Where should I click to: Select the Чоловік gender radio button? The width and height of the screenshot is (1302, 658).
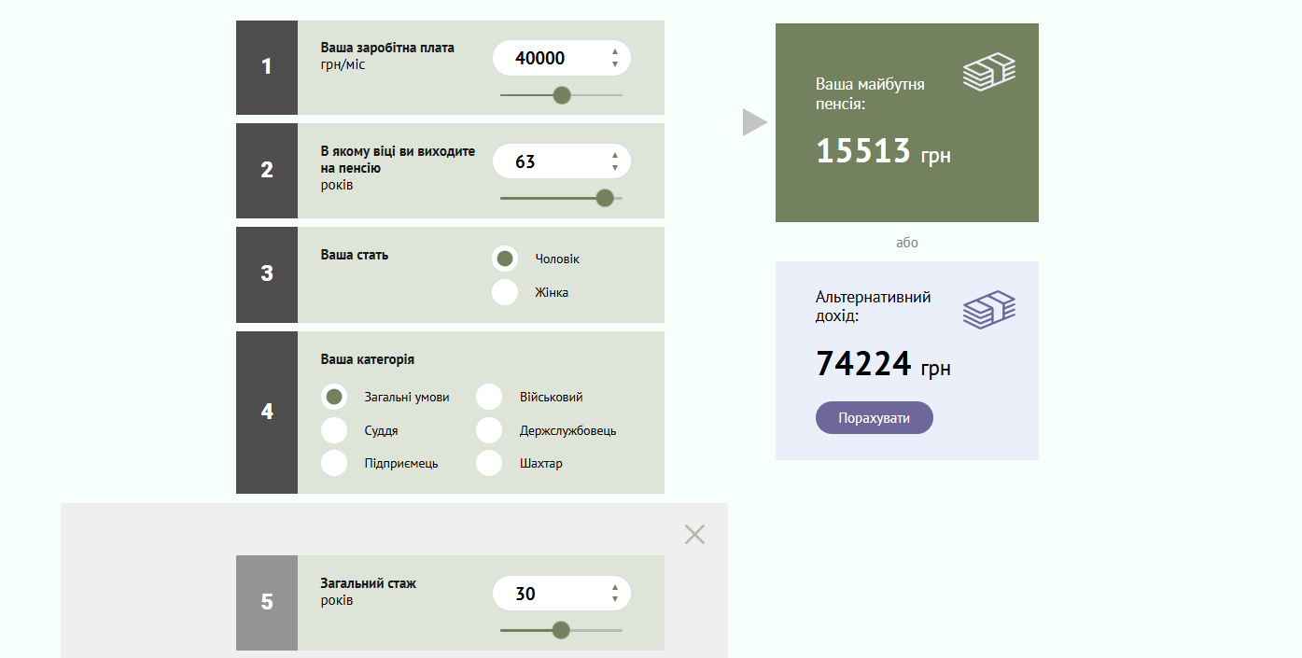[x=505, y=259]
